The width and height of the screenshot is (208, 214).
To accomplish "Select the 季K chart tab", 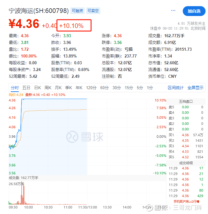I will pyautogui.click(x=69, y=88).
